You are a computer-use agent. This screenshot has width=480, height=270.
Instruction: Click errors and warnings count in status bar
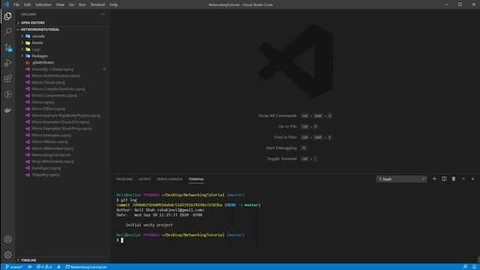tap(44, 267)
